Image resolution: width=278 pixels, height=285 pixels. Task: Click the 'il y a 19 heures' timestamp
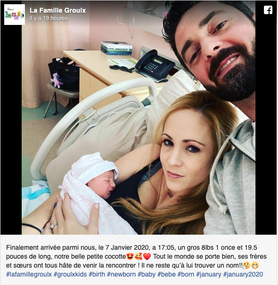(49, 18)
